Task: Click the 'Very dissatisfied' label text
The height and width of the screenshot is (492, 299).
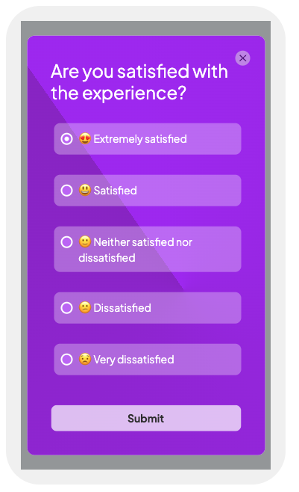Action: tap(133, 360)
